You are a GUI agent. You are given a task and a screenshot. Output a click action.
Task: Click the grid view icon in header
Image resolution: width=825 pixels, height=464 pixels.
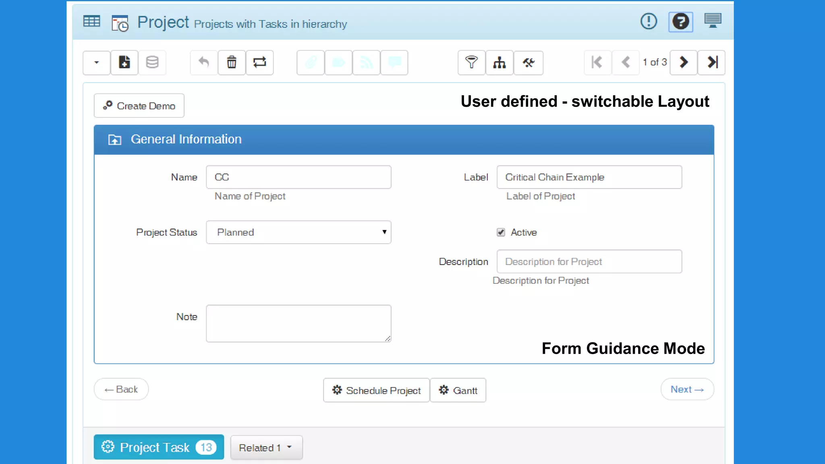91,21
